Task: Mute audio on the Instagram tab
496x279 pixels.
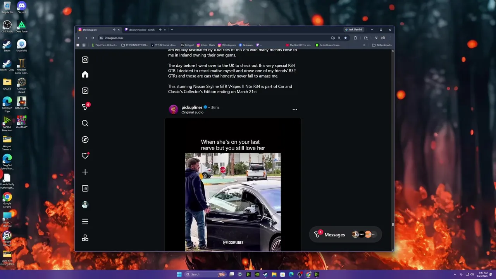Action: 114,30
